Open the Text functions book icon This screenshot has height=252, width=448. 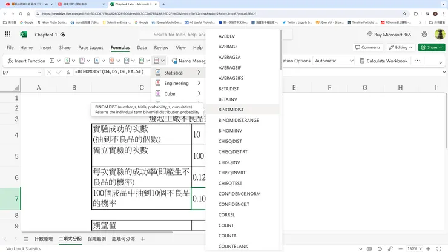point(97,61)
